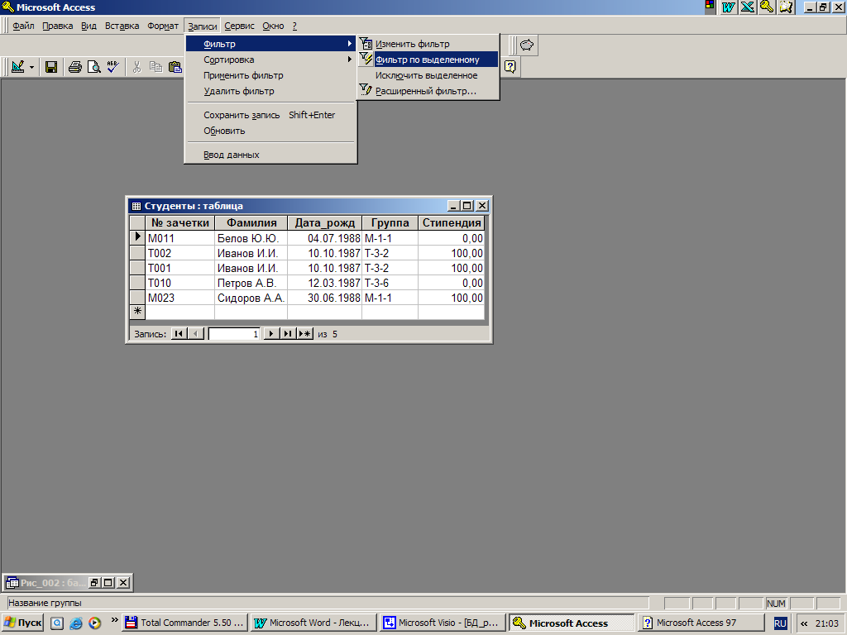Run the spelling check icon
The width and height of the screenshot is (847, 635).
point(112,67)
